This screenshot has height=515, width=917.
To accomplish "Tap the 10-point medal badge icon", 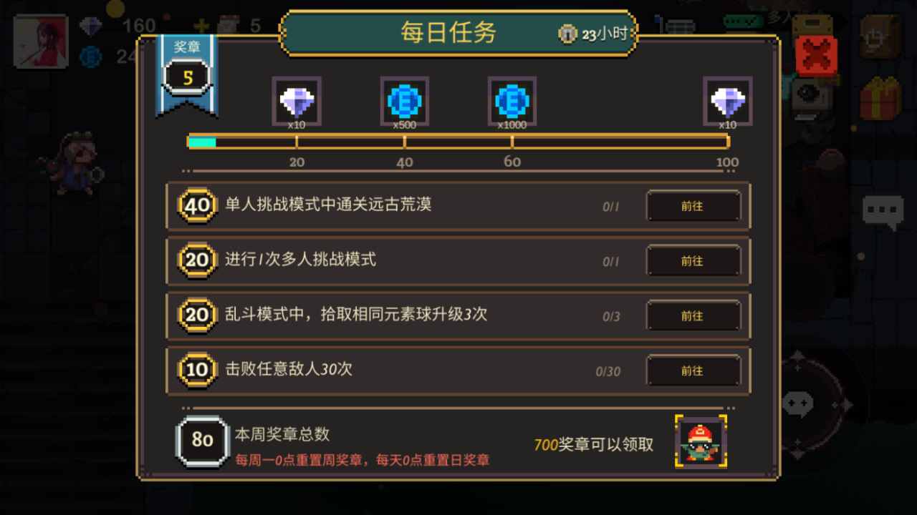I will 197,370.
